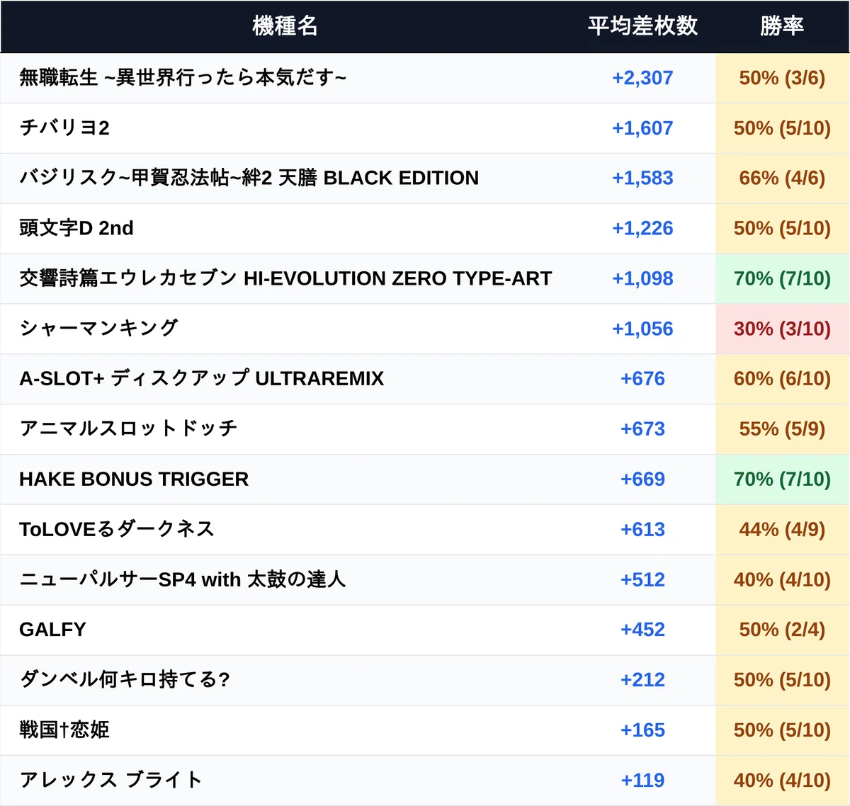
Task: Select the ToLOVEるダークネス machine name
Action: click(117, 529)
